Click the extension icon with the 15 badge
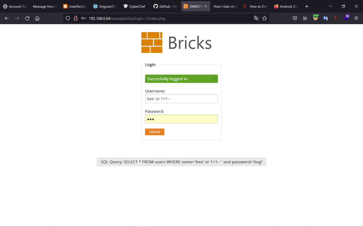Viewport: 363px width, 227px height. click(346, 18)
